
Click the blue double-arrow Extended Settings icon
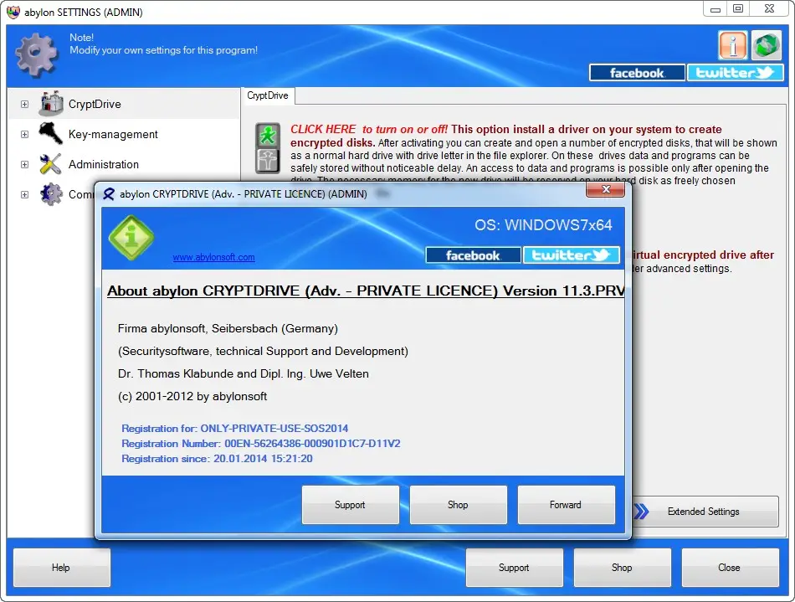coord(641,512)
